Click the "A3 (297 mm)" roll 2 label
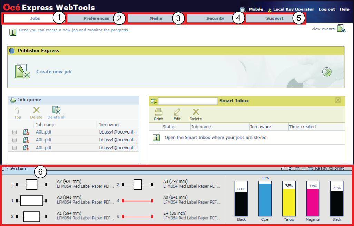Viewport: 354px width, 226px height. pos(175,181)
